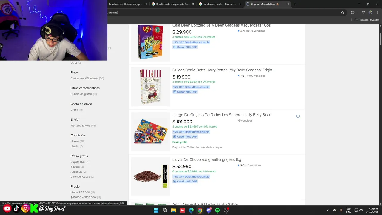Open Artrin Original X 6 Unidades listing
The height and width of the screenshot is (215, 382).
tap(205, 204)
